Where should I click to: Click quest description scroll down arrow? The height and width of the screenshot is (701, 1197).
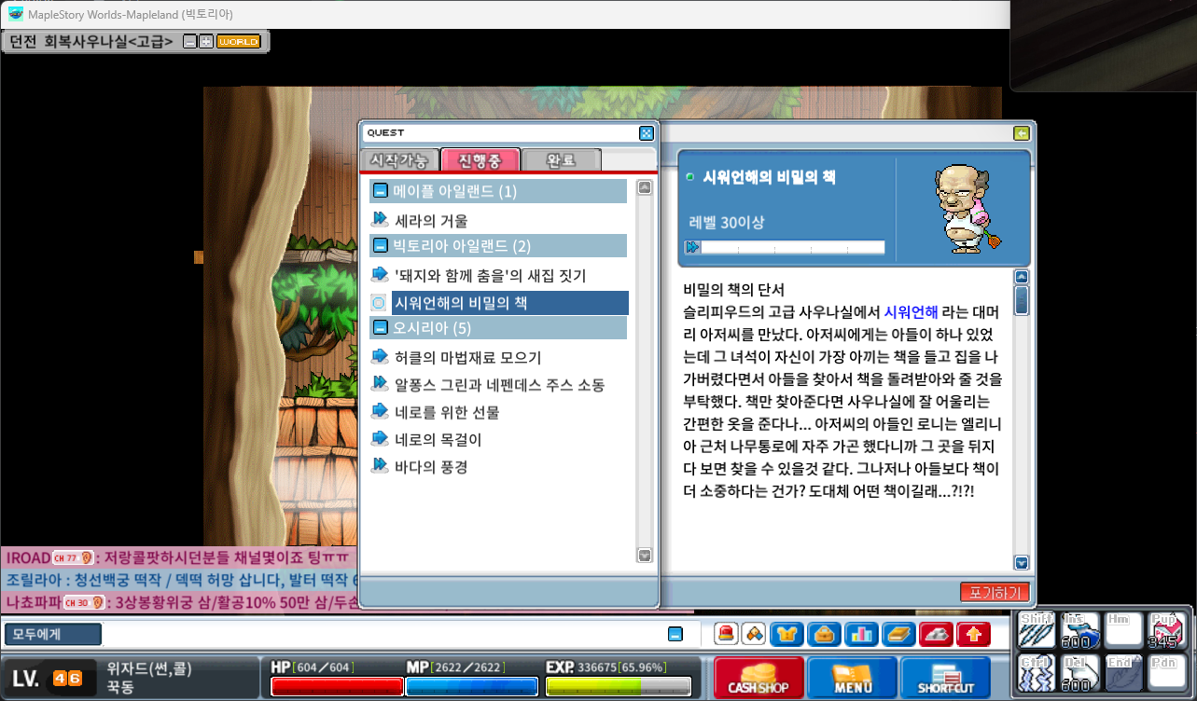(1022, 563)
